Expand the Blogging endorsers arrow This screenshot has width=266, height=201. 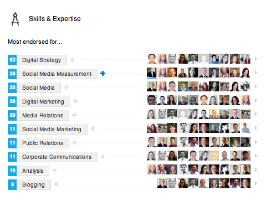point(256,183)
